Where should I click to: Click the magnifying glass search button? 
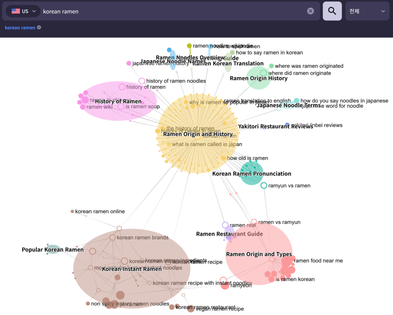coord(332,11)
